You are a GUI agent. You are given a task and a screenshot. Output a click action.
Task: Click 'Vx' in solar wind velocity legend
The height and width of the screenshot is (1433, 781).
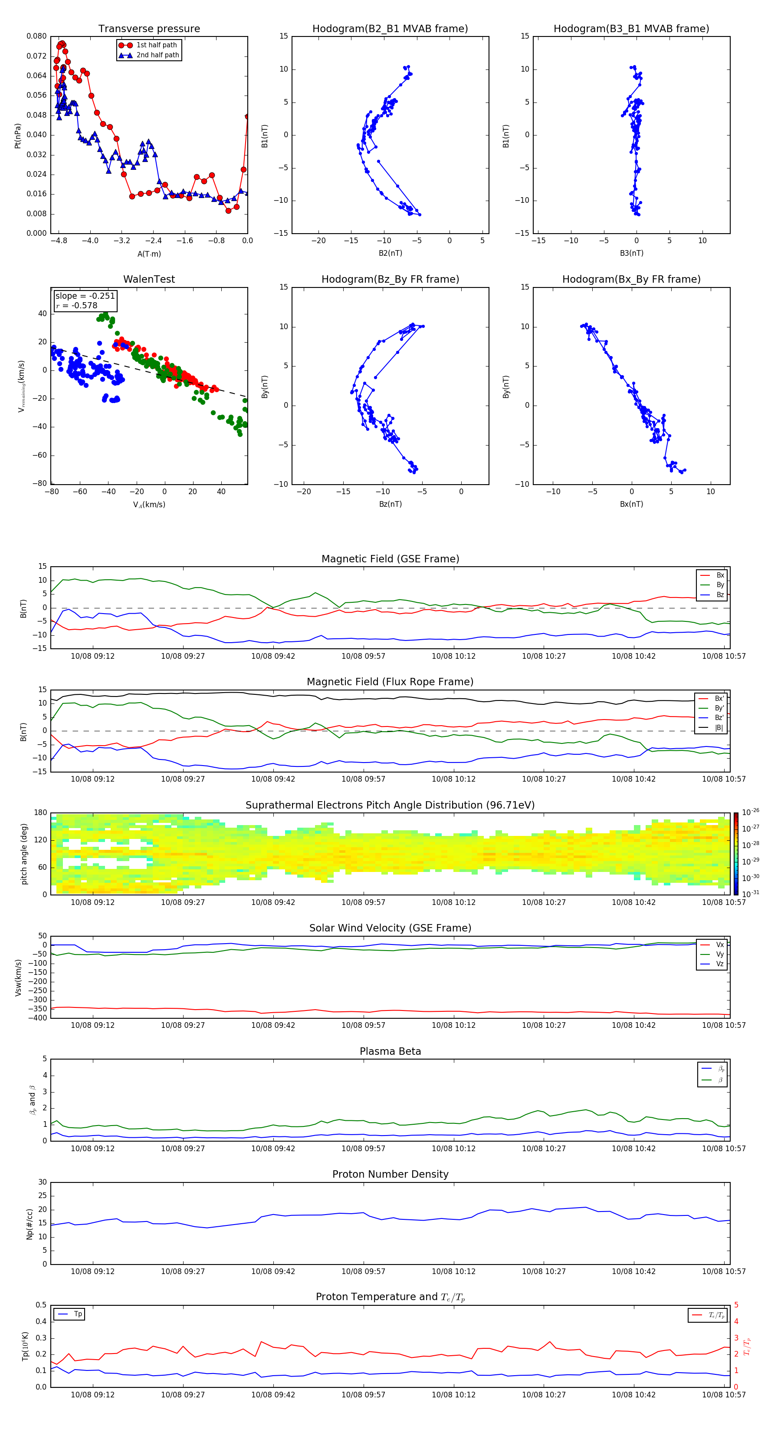tap(712, 944)
